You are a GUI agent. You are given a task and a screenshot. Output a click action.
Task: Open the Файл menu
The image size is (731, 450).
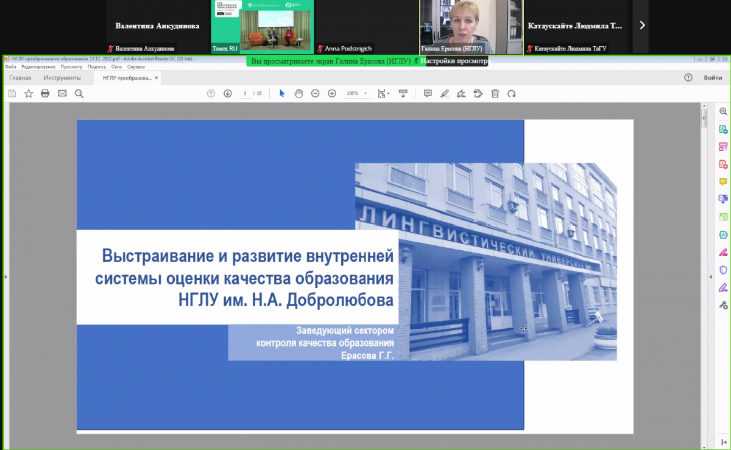click(10, 66)
